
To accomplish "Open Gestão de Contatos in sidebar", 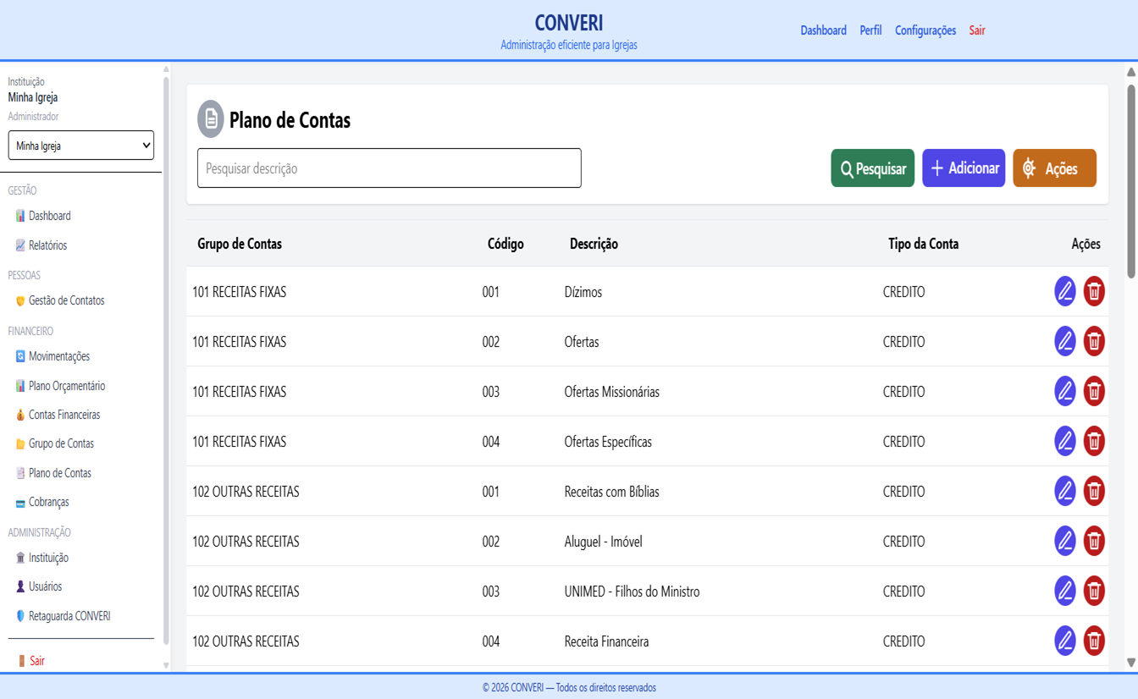I will coord(66,300).
